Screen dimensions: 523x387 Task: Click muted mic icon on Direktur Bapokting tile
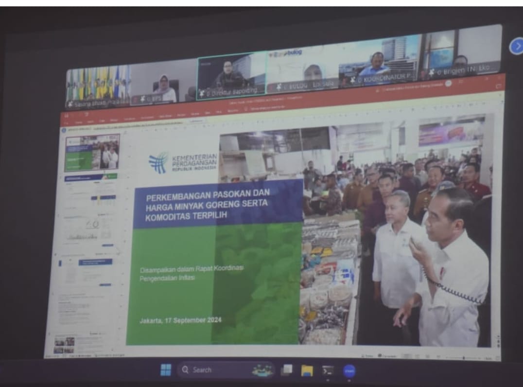click(201, 93)
